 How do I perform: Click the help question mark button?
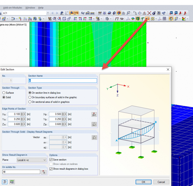tap(5, 182)
